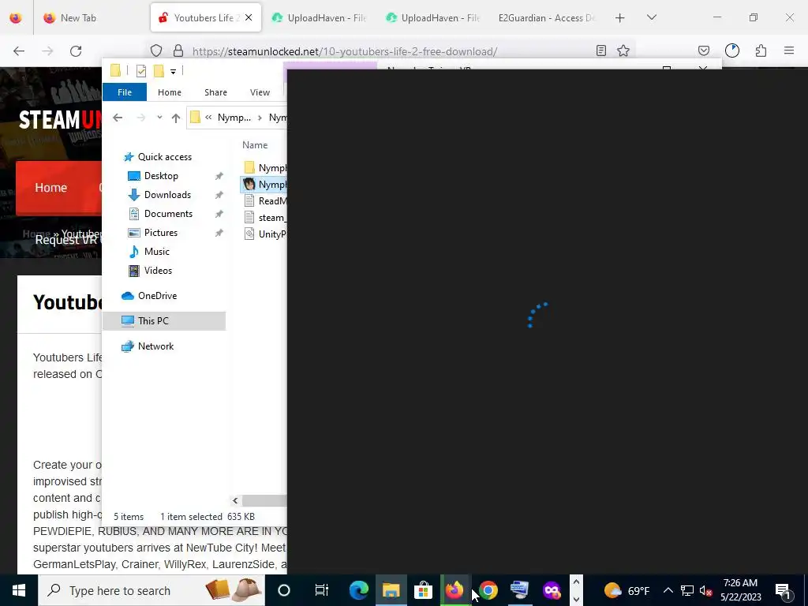Open the File menu in Explorer
808x606 pixels.
(x=125, y=92)
